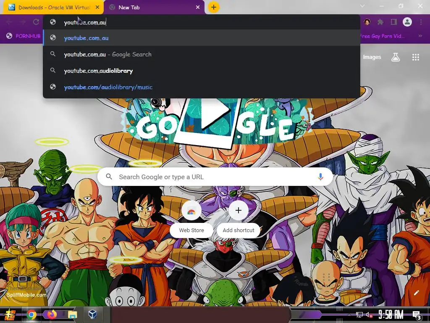This screenshot has width=430, height=323.
Task: Open the PORNHUB bookmark
Action: [24, 36]
